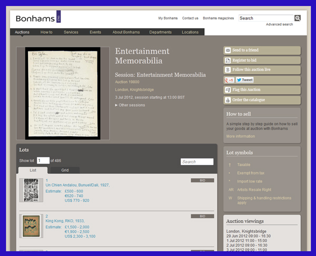Expand the Other sessions disclosure triangle
The image size is (316, 256).
point(116,105)
